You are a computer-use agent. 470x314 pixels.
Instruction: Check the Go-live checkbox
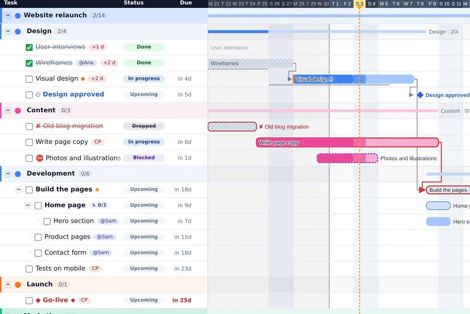click(29, 301)
